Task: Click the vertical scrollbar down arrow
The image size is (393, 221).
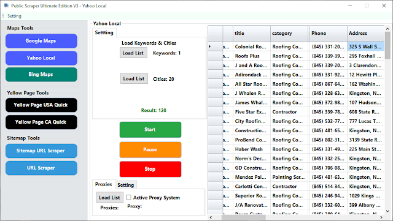Action: tap(387, 211)
